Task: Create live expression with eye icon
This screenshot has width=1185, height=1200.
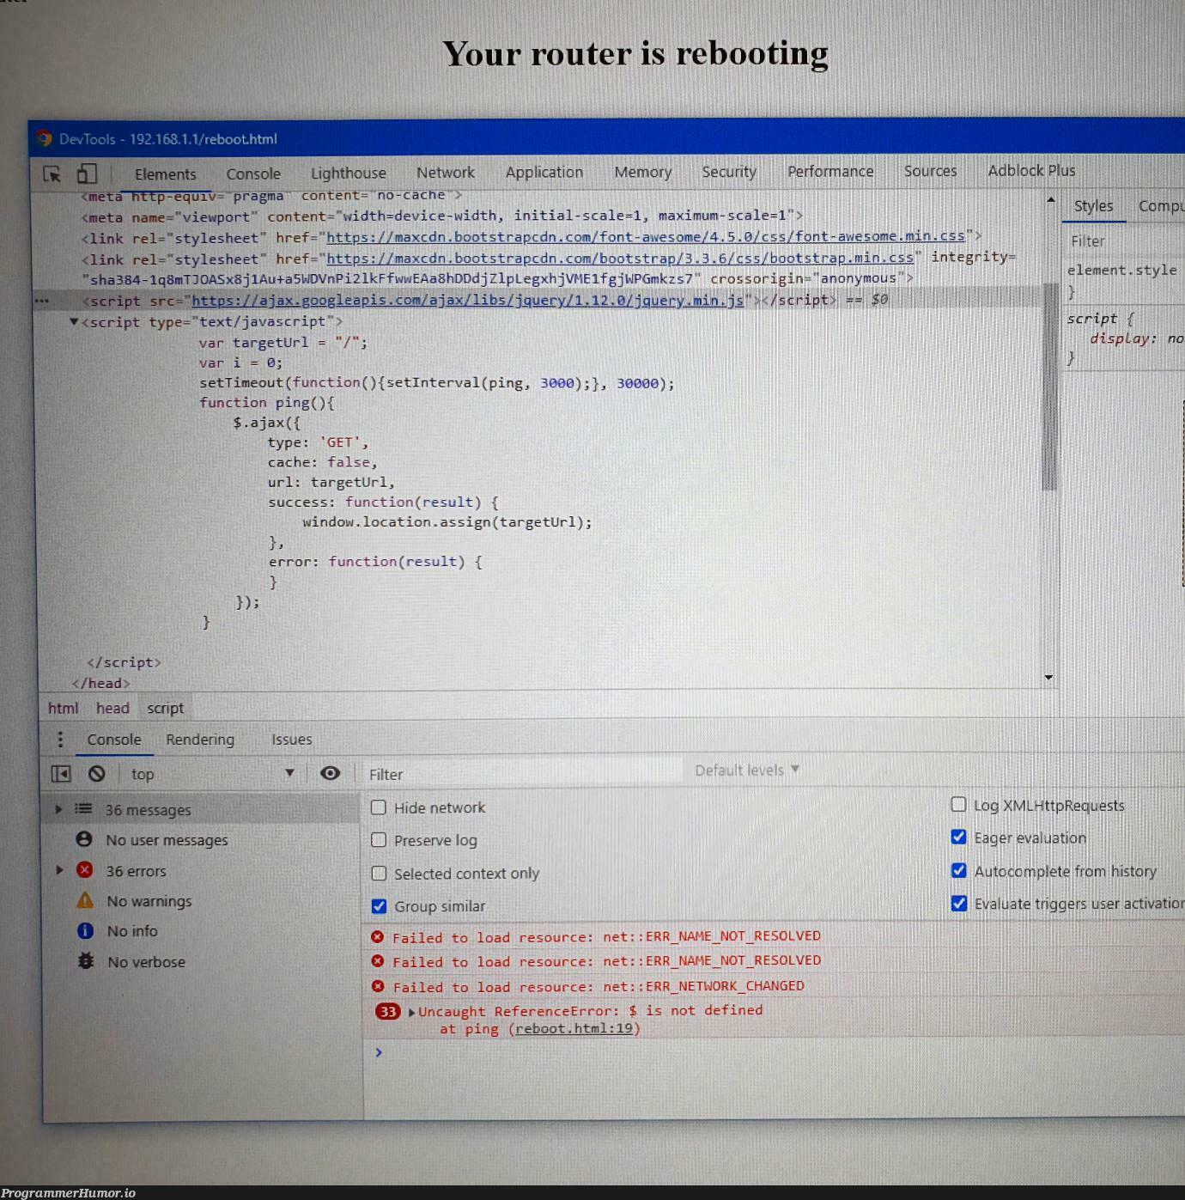Action: tap(330, 773)
